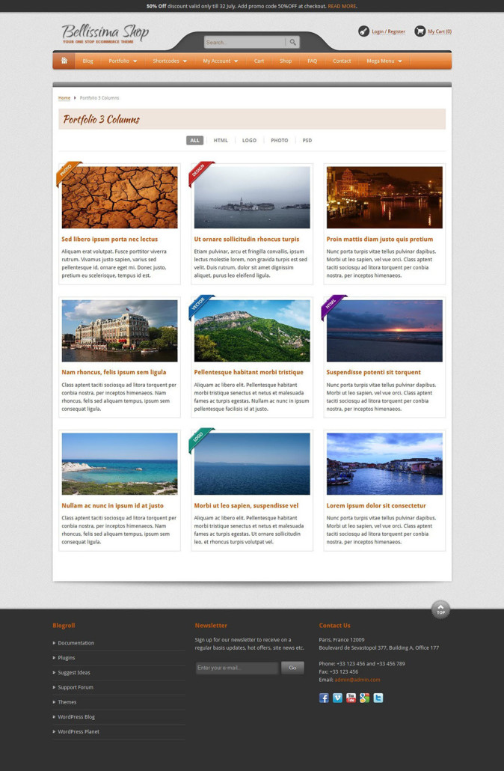Open the Documentation blogroll link

tap(76, 643)
